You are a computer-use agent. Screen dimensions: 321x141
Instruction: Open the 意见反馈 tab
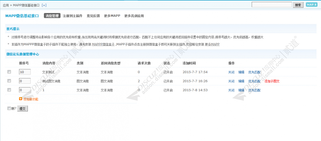(93, 16)
